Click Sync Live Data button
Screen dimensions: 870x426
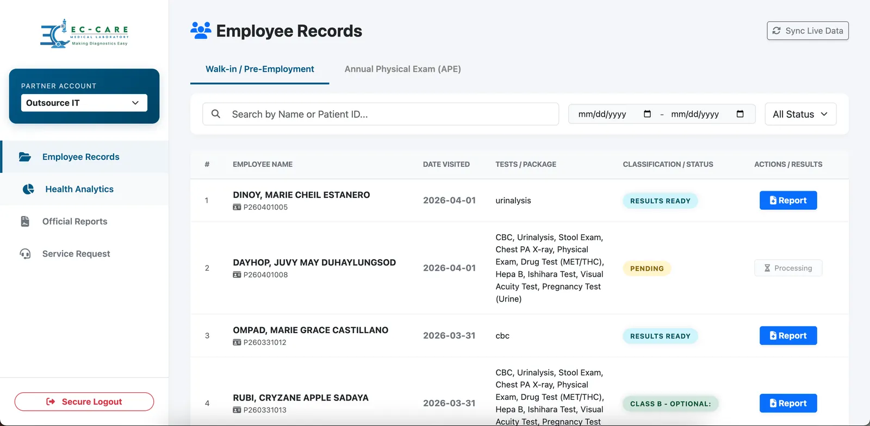pyautogui.click(x=807, y=31)
